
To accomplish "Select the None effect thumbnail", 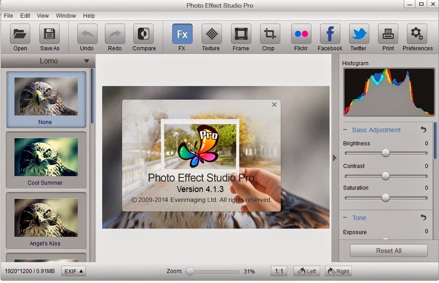I will (46, 99).
